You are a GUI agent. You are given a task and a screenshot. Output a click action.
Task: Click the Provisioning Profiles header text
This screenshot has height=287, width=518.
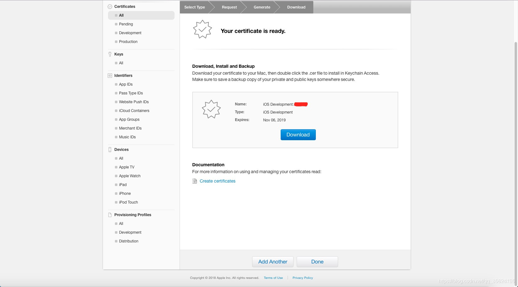click(x=133, y=215)
